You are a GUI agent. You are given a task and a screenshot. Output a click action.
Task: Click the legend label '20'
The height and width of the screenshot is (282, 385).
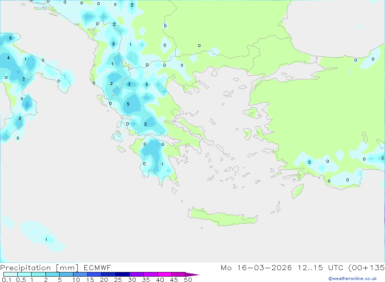pyautogui.click(x=104, y=280)
